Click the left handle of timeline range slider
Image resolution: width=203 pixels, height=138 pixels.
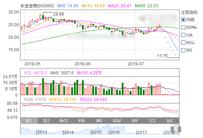pyautogui.click(x=172, y=129)
